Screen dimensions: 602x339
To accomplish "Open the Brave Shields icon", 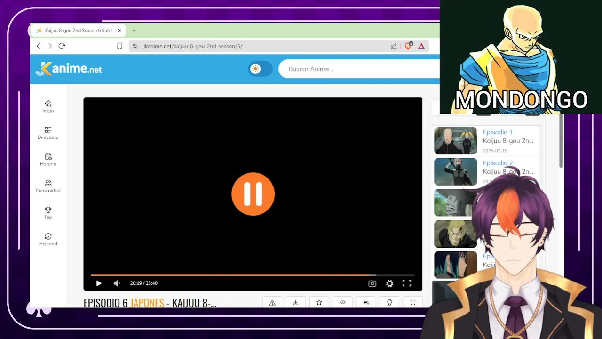I will point(409,46).
